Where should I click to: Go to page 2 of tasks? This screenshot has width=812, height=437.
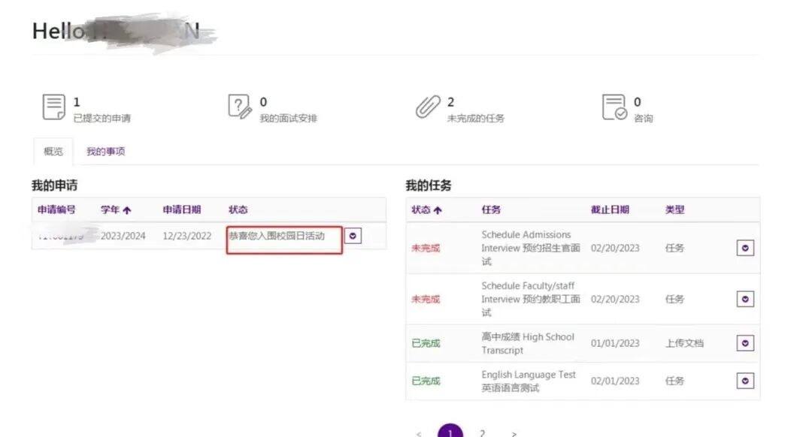click(x=482, y=432)
